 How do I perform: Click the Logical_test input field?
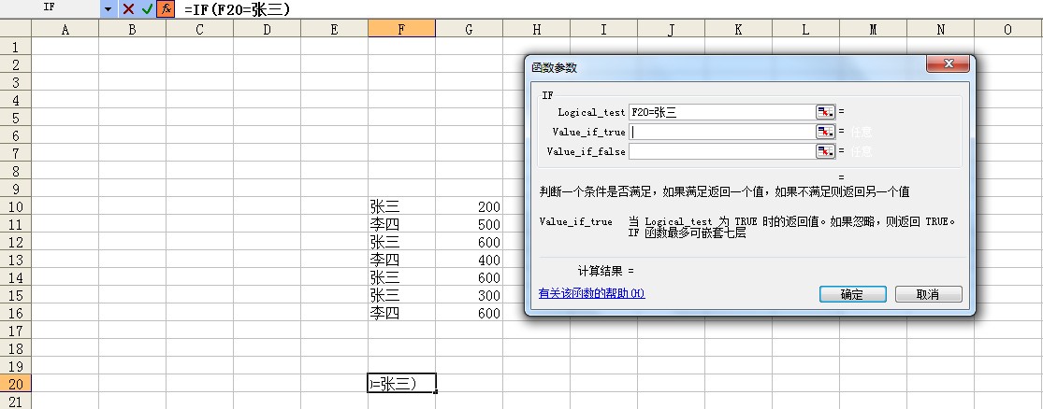tap(722, 112)
